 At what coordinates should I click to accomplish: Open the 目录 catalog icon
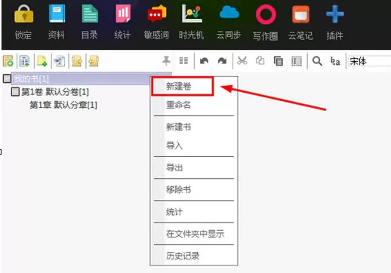point(90,14)
